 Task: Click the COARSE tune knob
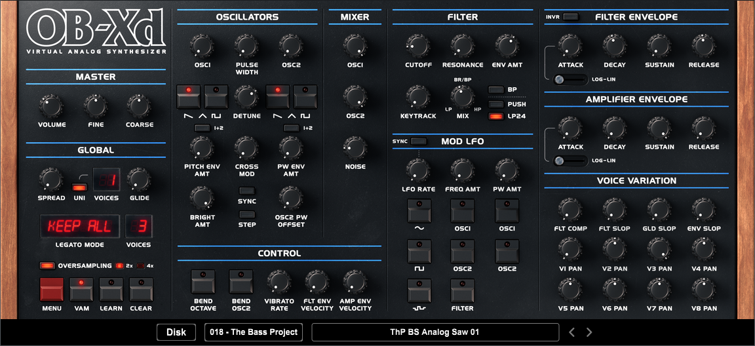[140, 106]
